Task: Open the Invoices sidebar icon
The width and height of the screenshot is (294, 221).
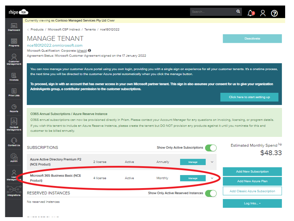Action: (14, 77)
